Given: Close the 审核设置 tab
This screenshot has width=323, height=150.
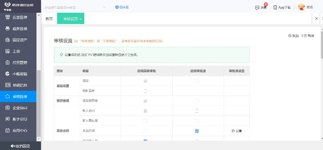Looking at the screenshot, I should [x=80, y=19].
